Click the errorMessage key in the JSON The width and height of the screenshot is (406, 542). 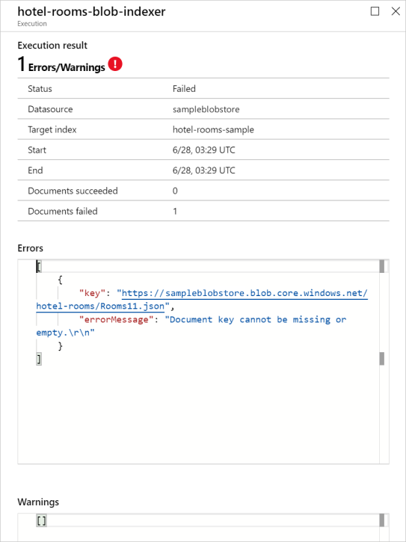117,319
